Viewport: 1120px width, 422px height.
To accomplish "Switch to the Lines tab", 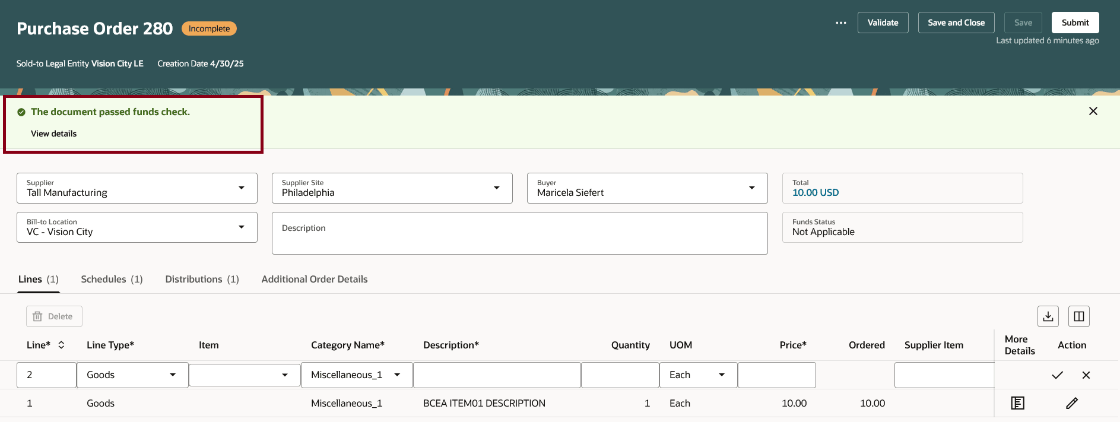I will pyautogui.click(x=39, y=279).
